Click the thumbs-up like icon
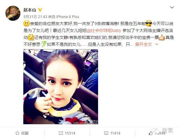 point(151,133)
